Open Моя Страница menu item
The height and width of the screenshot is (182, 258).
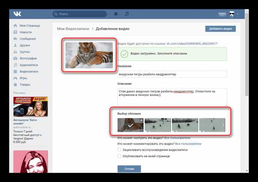[x=30, y=26]
